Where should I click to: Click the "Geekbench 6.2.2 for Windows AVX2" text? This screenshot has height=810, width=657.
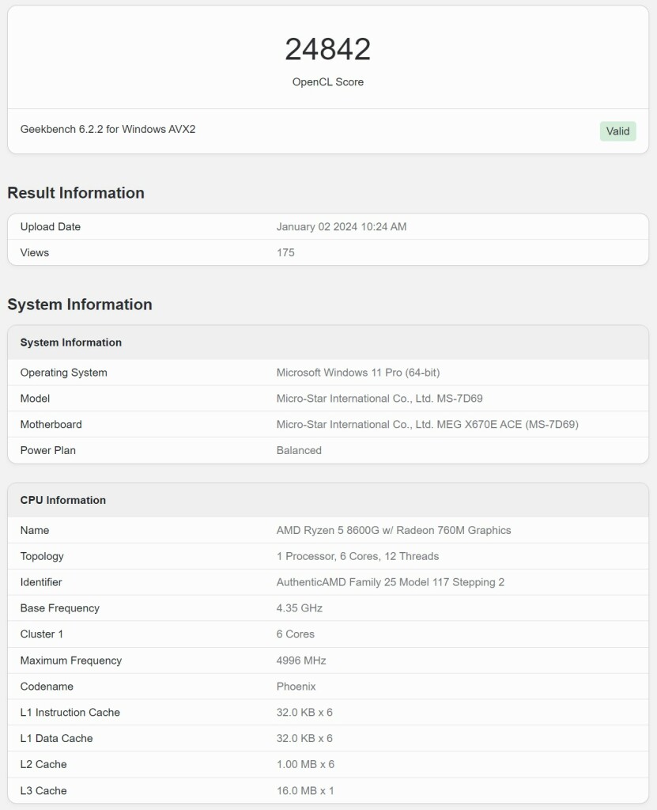[108, 129]
